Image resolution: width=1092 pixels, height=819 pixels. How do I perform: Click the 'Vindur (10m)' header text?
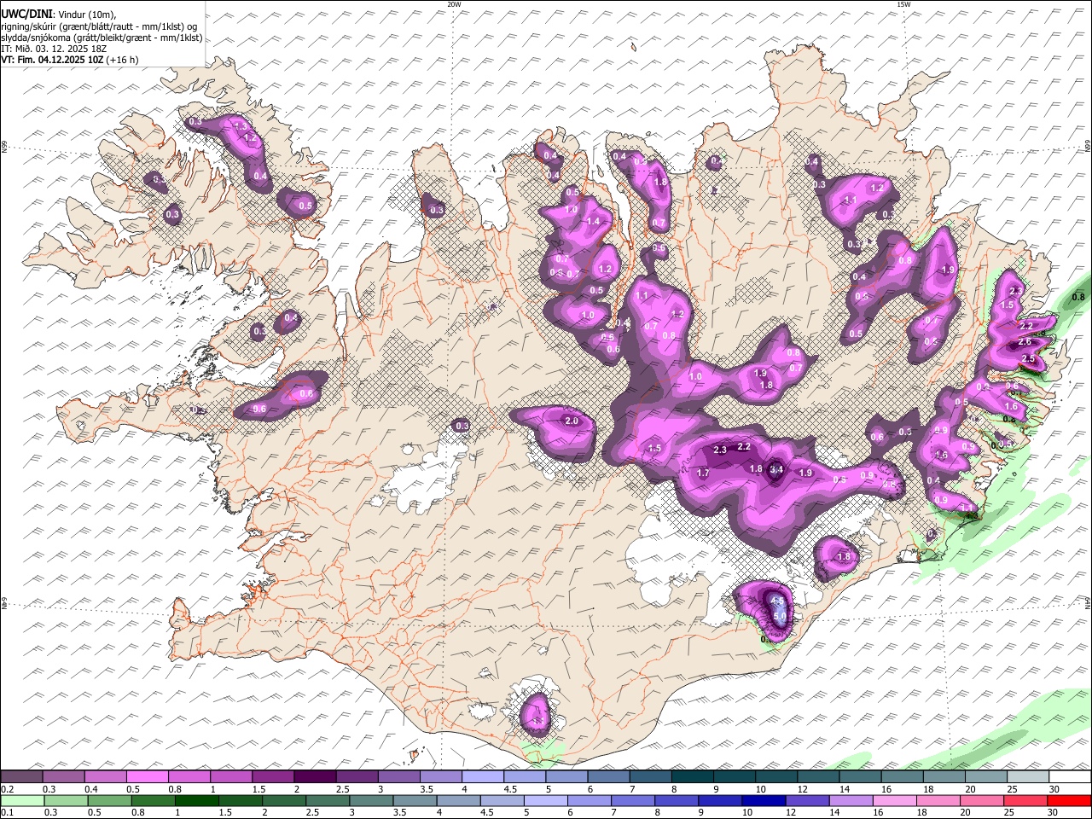click(86, 15)
